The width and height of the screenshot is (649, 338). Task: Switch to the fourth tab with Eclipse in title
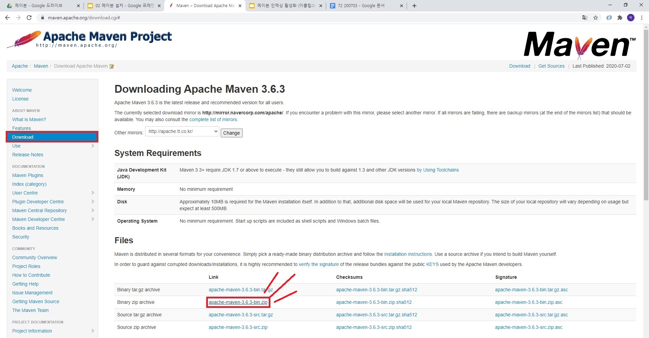[x=286, y=6]
